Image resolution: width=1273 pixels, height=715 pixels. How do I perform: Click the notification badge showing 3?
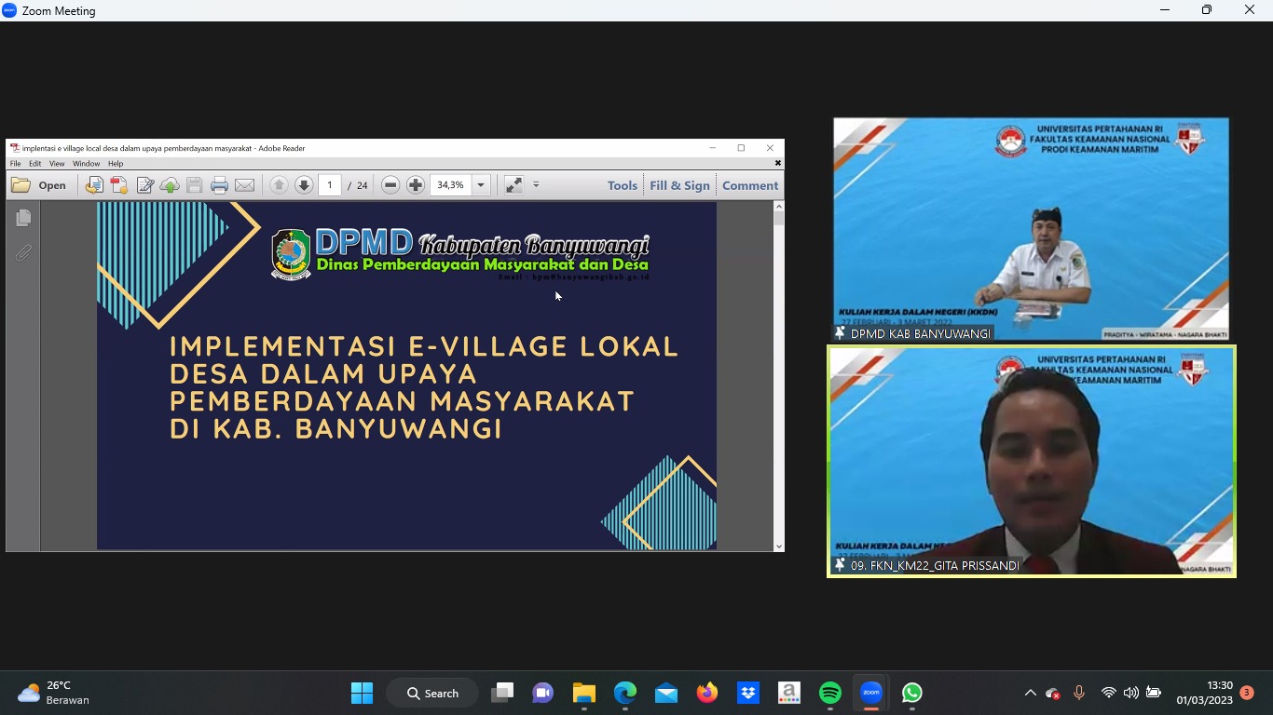pyautogui.click(x=1247, y=693)
